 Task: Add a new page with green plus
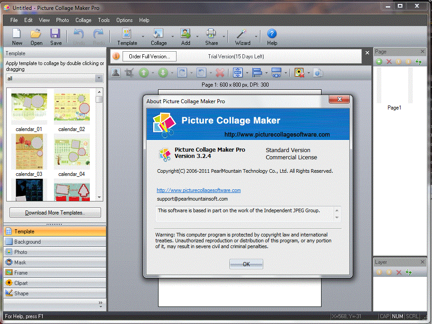(x=379, y=61)
